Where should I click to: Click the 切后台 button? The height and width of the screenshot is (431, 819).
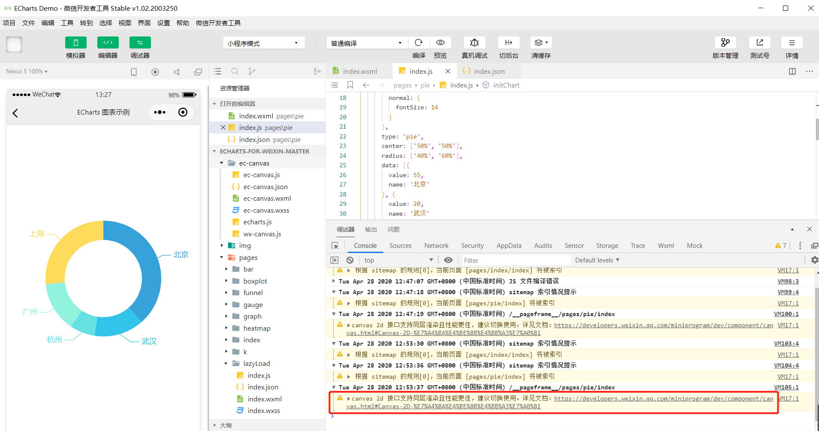point(509,42)
